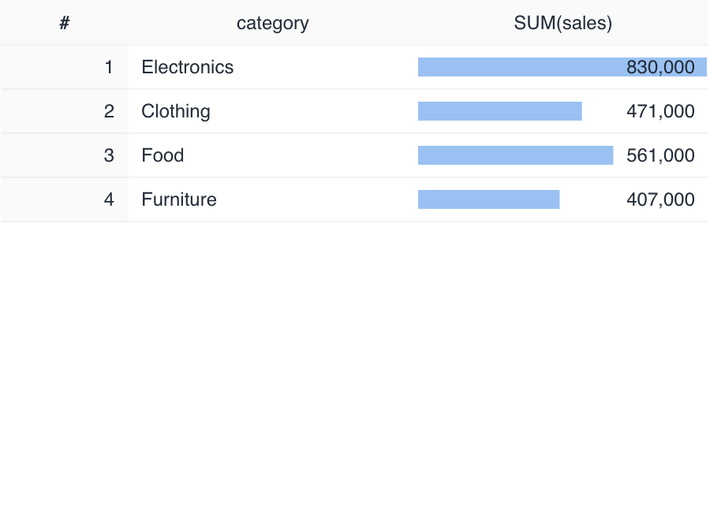Click the Electronics category cell
This screenshot has height=506, width=710.
(x=188, y=68)
